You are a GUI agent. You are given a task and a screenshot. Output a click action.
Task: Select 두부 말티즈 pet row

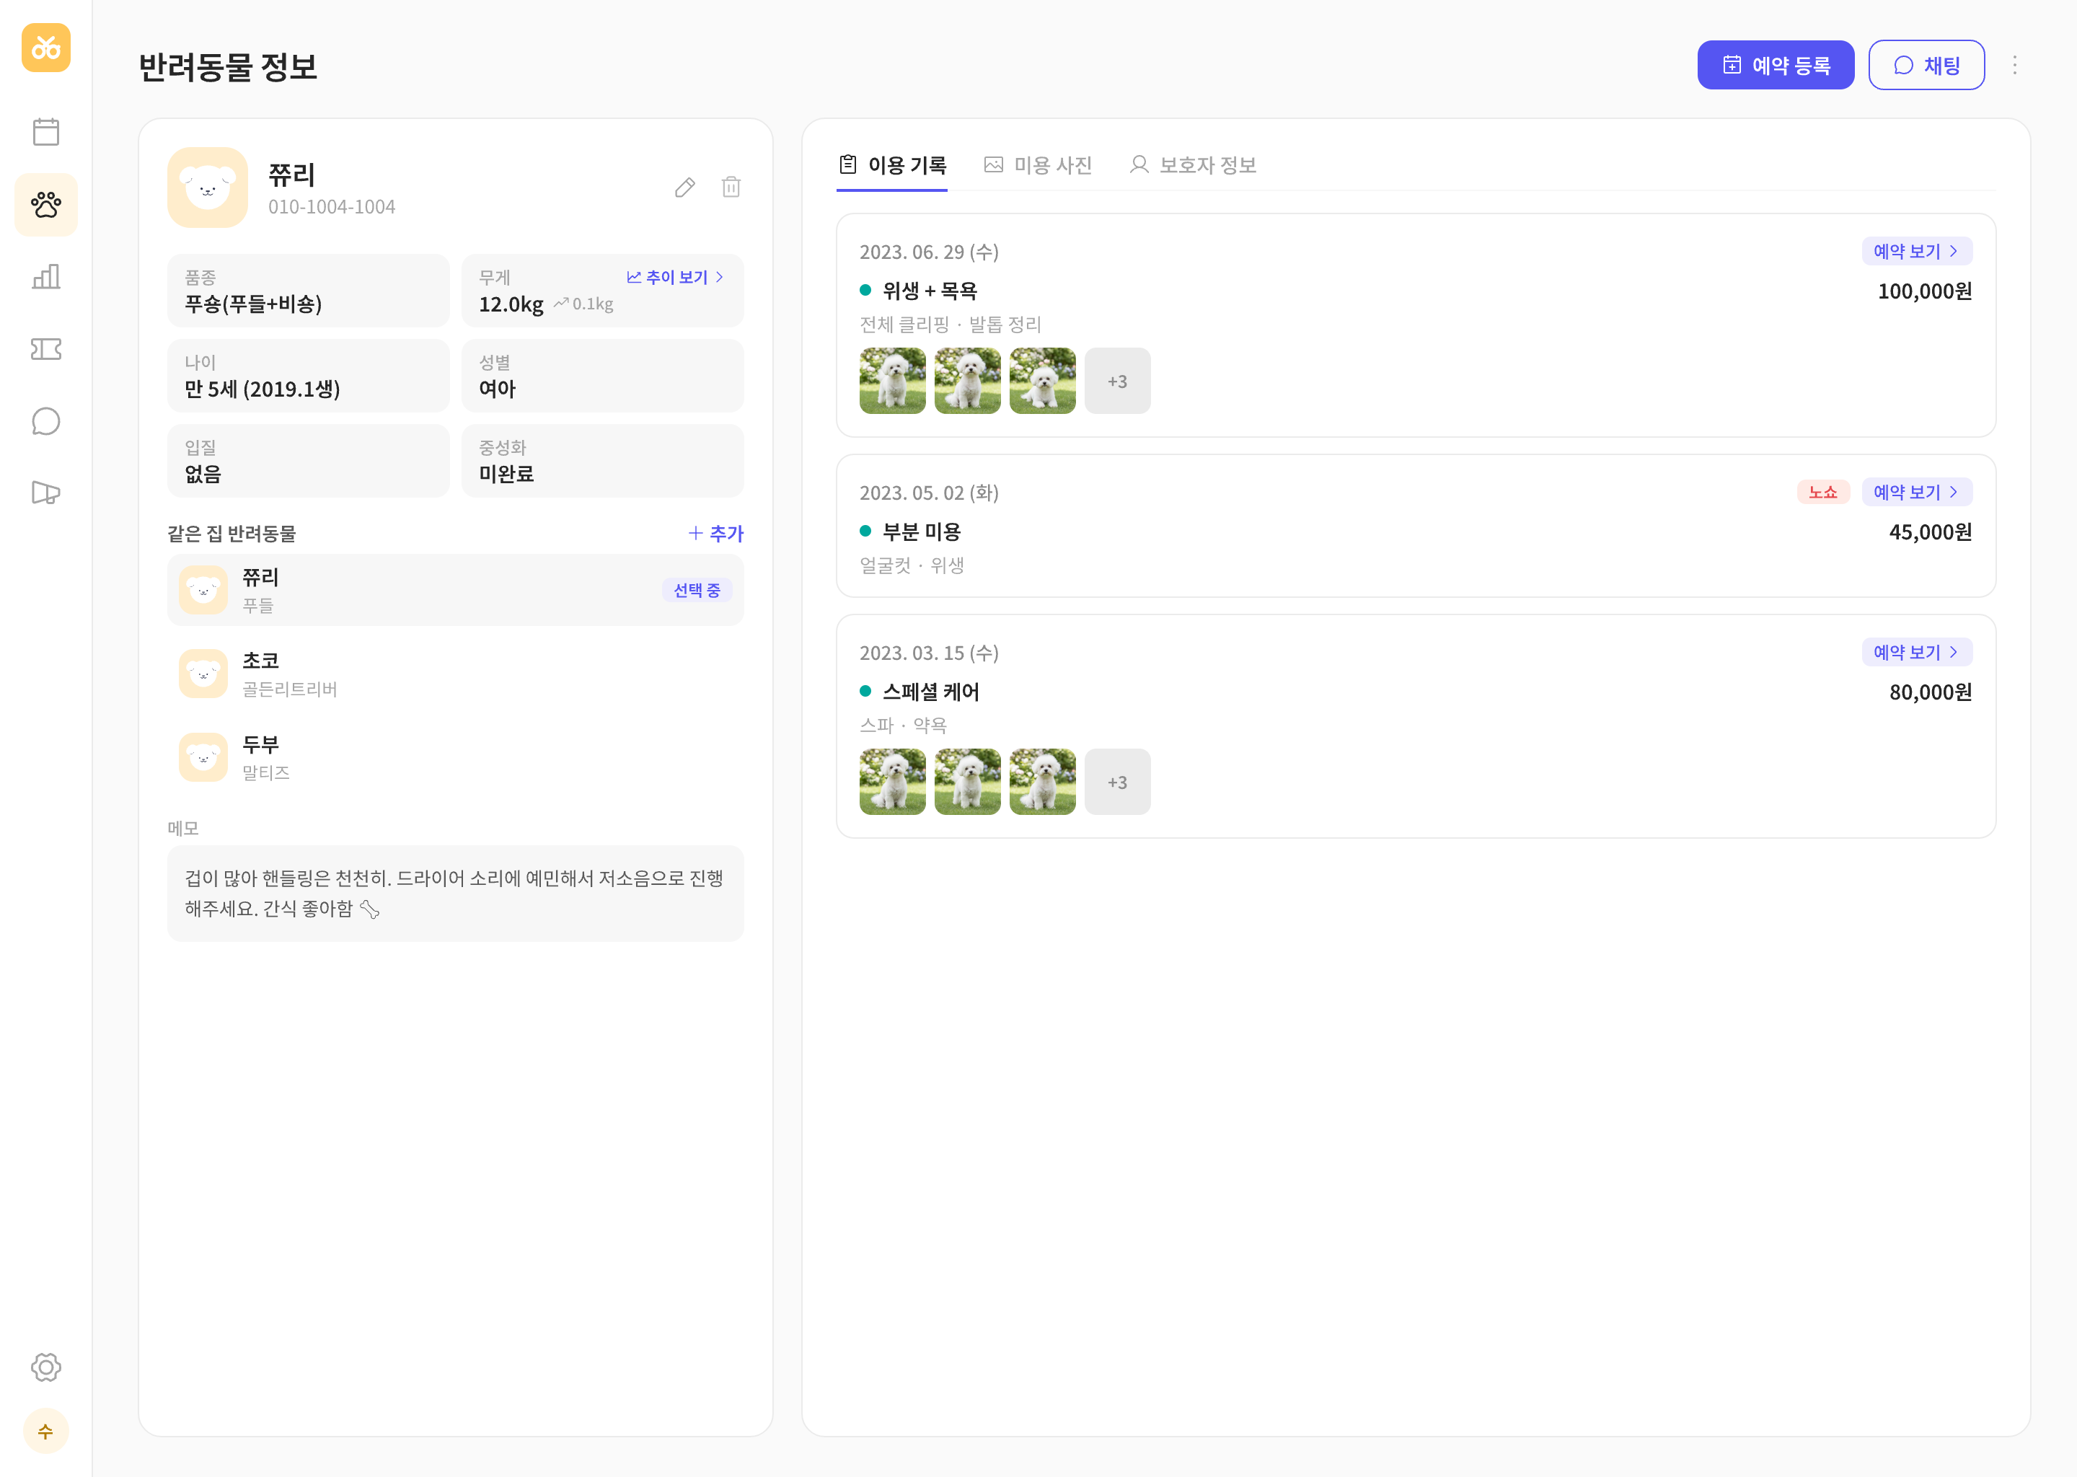456,757
